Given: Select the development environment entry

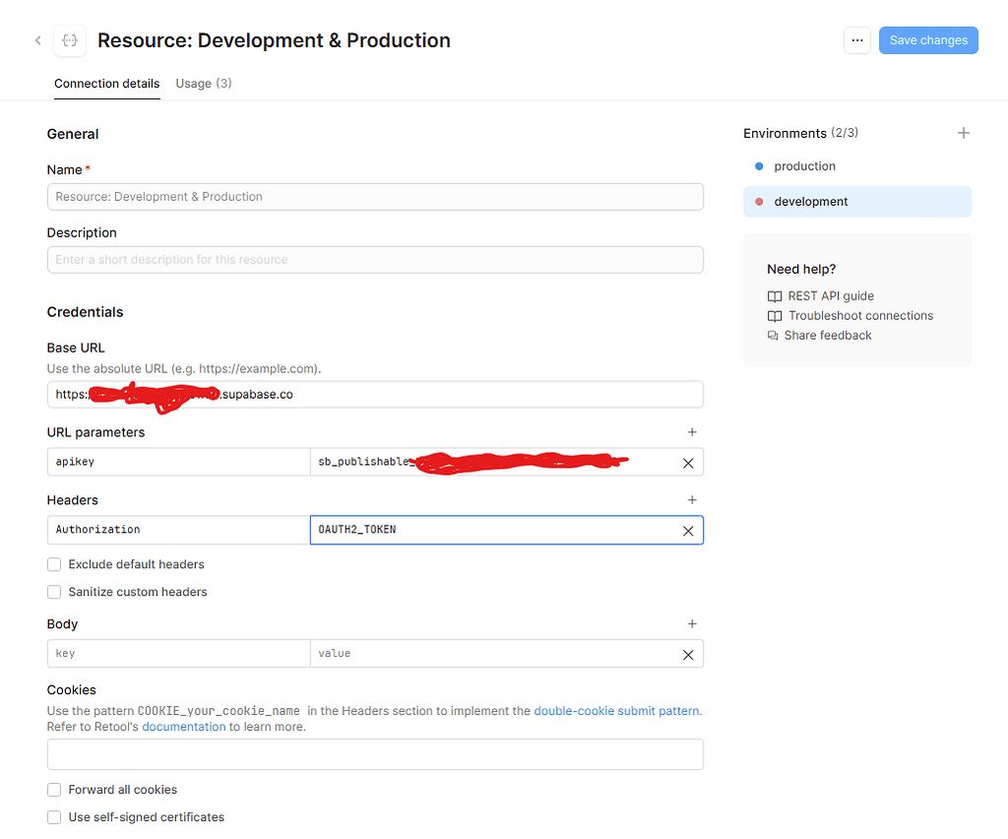Looking at the screenshot, I should 811,201.
